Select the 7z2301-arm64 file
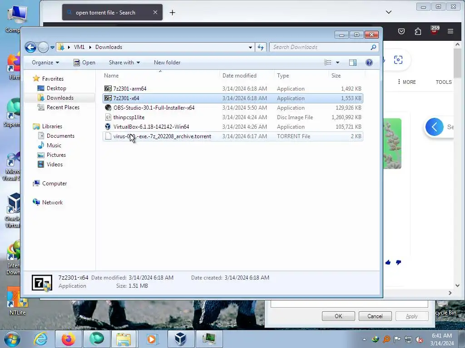The width and height of the screenshot is (465, 348). (x=233, y=89)
